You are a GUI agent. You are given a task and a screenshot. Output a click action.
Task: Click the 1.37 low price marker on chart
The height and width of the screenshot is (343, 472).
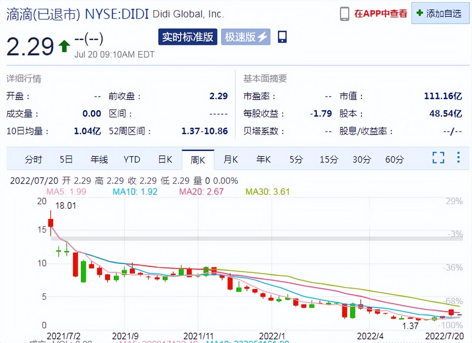point(410,326)
